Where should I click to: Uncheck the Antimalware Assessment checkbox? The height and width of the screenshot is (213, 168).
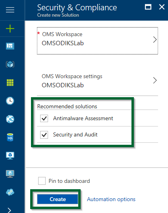click(44, 118)
